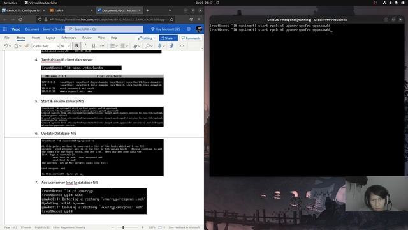The height and width of the screenshot is (230, 408).
Task: Open the Editing mode dropdown
Action: point(147,38)
